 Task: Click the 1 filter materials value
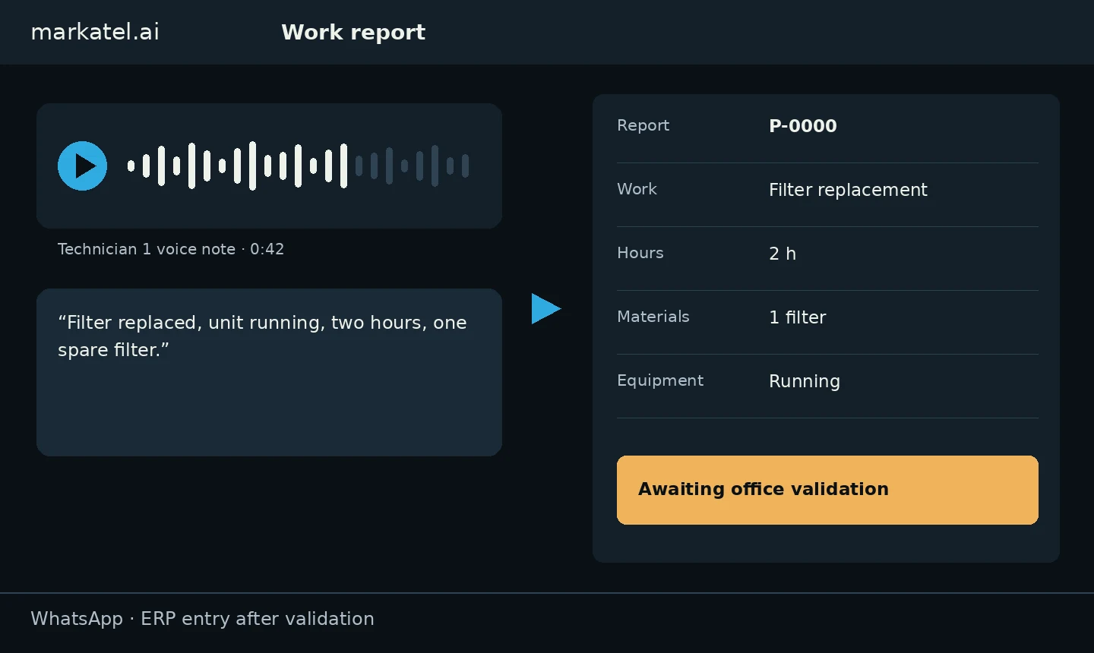point(797,317)
